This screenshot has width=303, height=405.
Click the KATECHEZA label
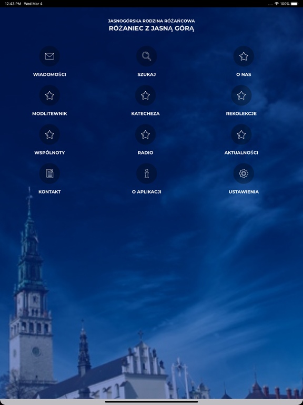pos(146,114)
